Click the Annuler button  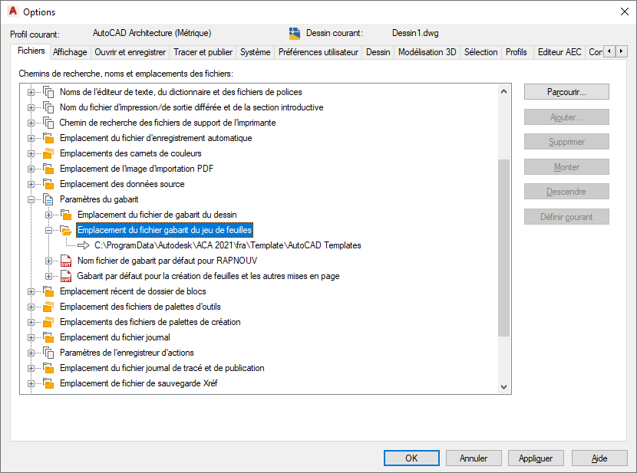[474, 458]
